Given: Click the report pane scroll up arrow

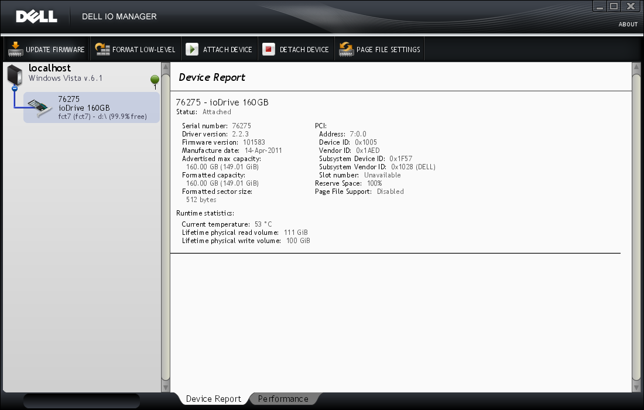Looking at the screenshot, I should [636, 67].
